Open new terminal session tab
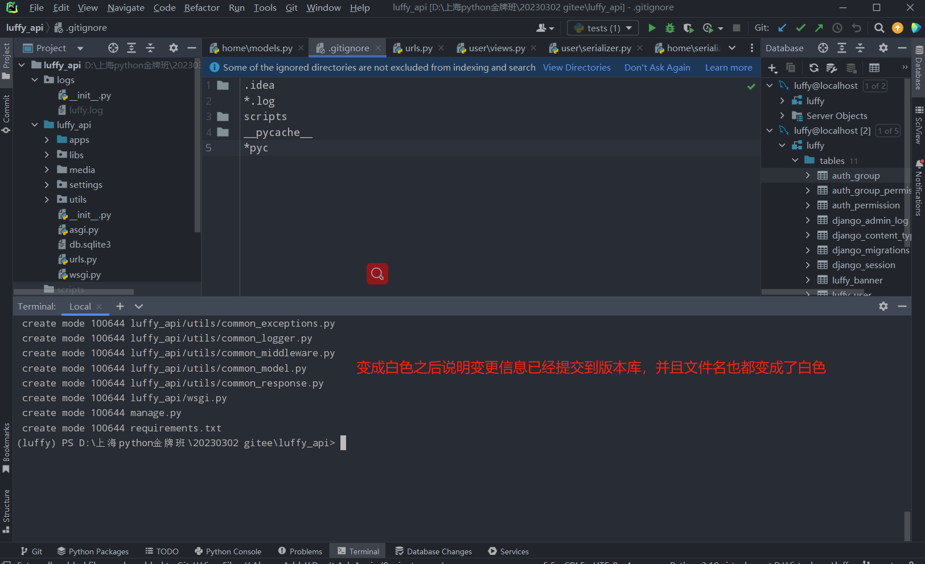Viewport: 925px width, 564px height. tap(120, 306)
